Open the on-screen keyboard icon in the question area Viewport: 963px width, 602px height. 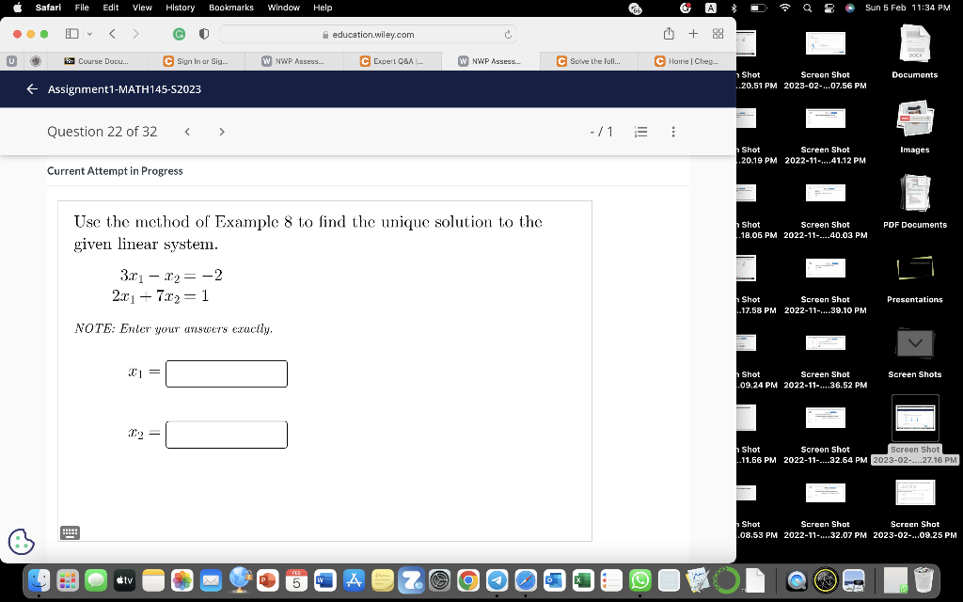pos(71,532)
